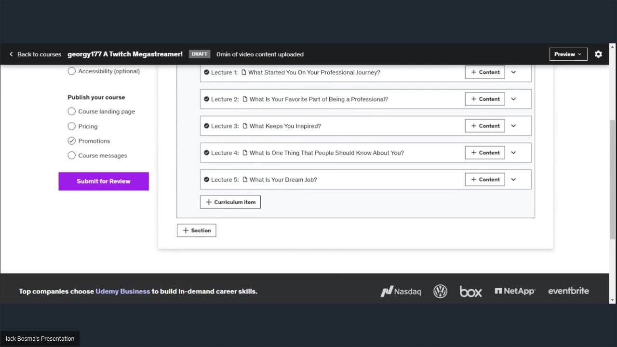The image size is (617, 347).
Task: Click Lecture 1 title What Started You
Action: click(x=314, y=72)
